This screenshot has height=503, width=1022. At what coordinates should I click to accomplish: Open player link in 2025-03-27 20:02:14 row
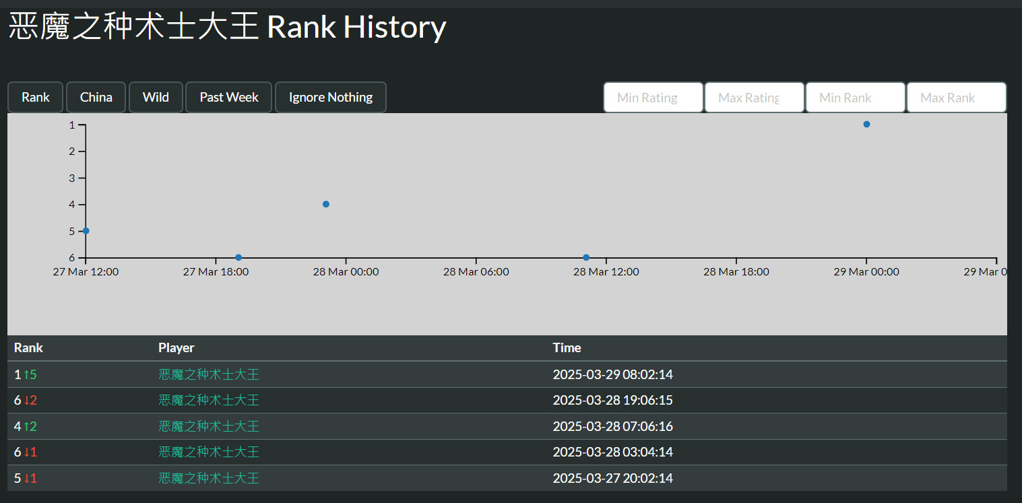209,478
